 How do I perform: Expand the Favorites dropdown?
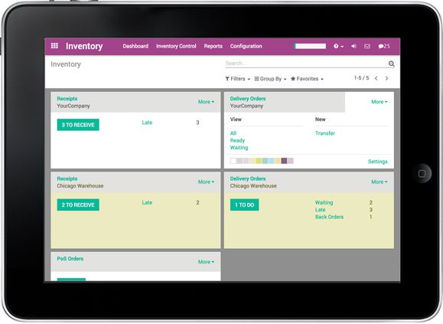pos(307,79)
